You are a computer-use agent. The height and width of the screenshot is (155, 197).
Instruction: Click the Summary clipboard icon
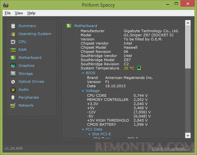pyautogui.click(x=13, y=26)
